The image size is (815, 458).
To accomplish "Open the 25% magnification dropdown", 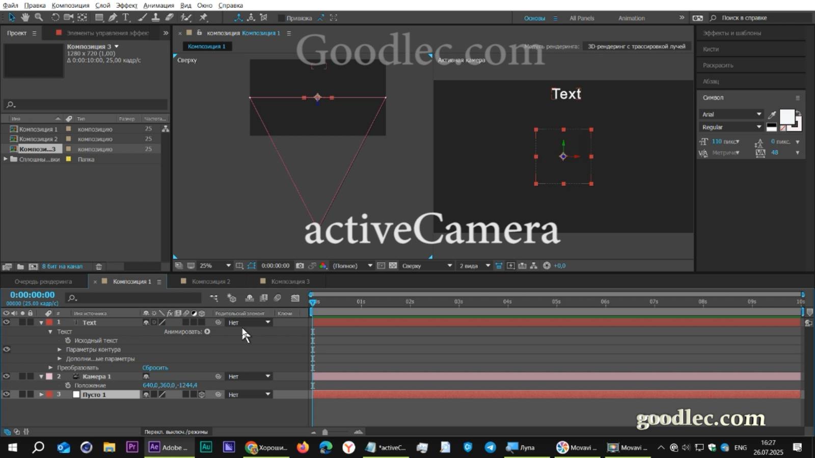I will click(x=214, y=265).
